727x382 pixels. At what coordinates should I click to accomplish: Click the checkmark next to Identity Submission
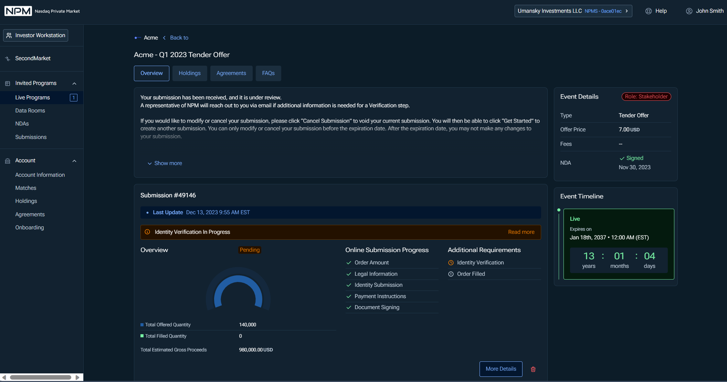(349, 285)
